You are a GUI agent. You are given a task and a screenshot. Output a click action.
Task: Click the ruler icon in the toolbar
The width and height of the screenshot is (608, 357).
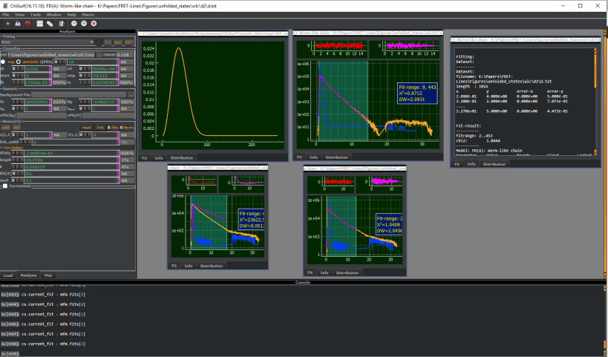point(50,24)
